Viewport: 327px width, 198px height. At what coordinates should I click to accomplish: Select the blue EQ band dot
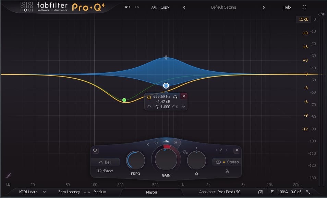[166, 86]
